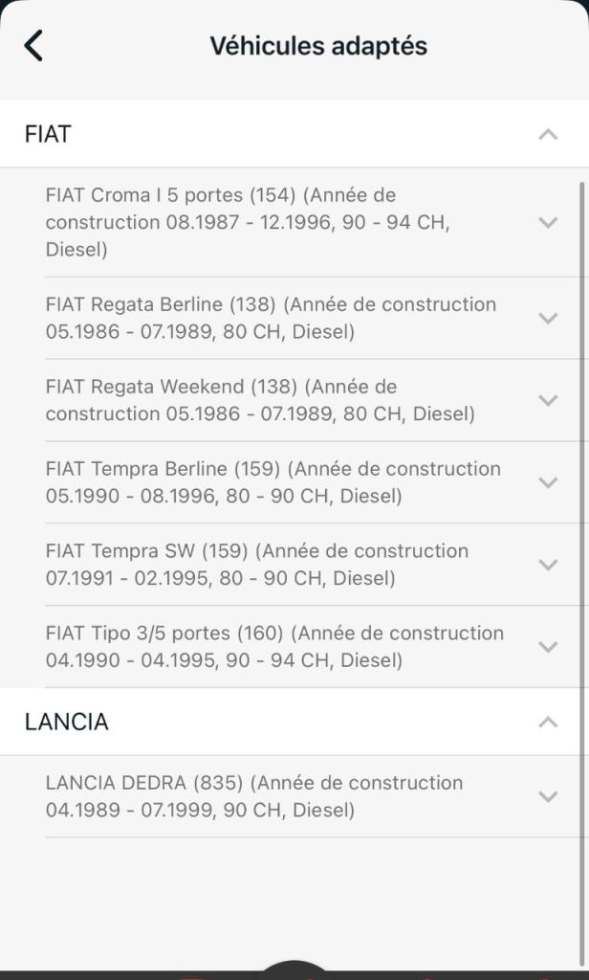Expand FIAT Regata Weekend details chevron
Screen dimensions: 589x980
point(548,401)
